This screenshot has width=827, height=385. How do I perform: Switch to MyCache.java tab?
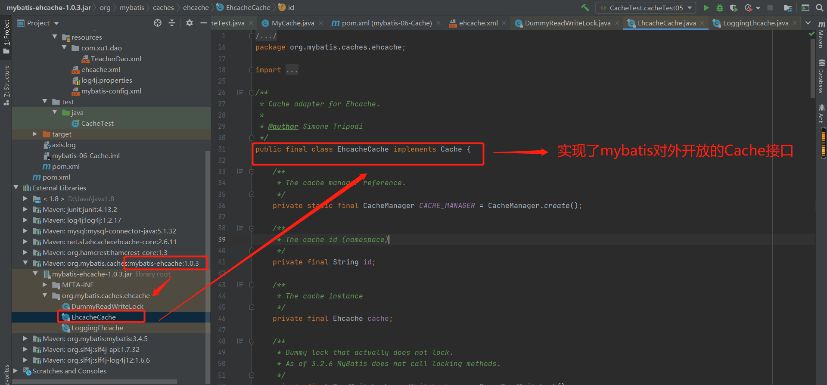293,23
